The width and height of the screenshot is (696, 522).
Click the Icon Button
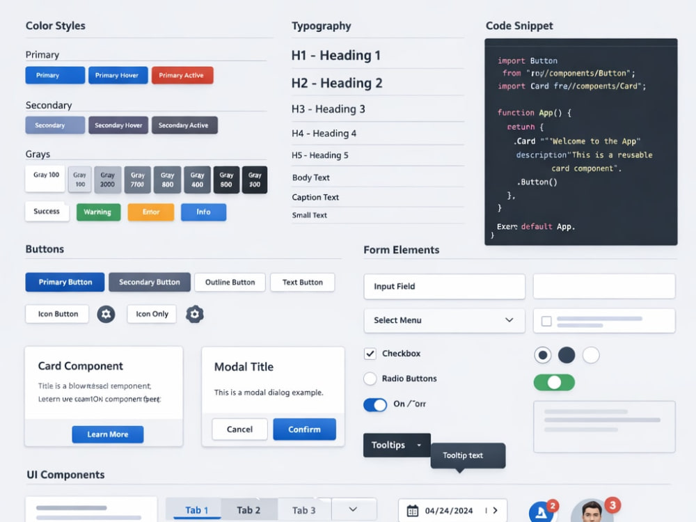[57, 315]
